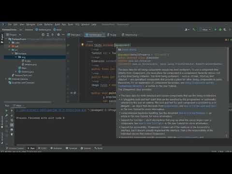Open Project panel gear options
The image size is (232, 174).
tap(58, 35)
